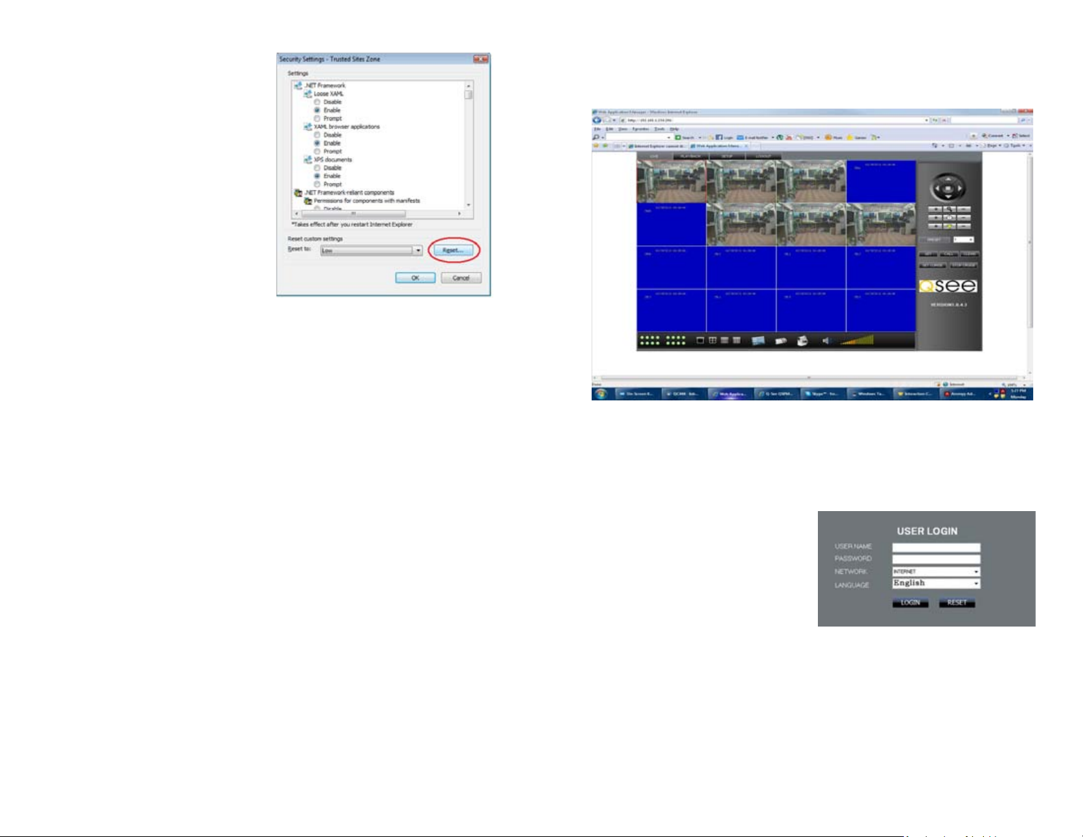Click the LOGOUT tab
The width and height of the screenshot is (1083, 837).
763,156
